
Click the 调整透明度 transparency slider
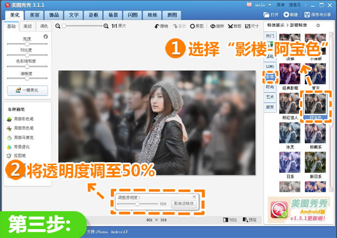(138, 204)
